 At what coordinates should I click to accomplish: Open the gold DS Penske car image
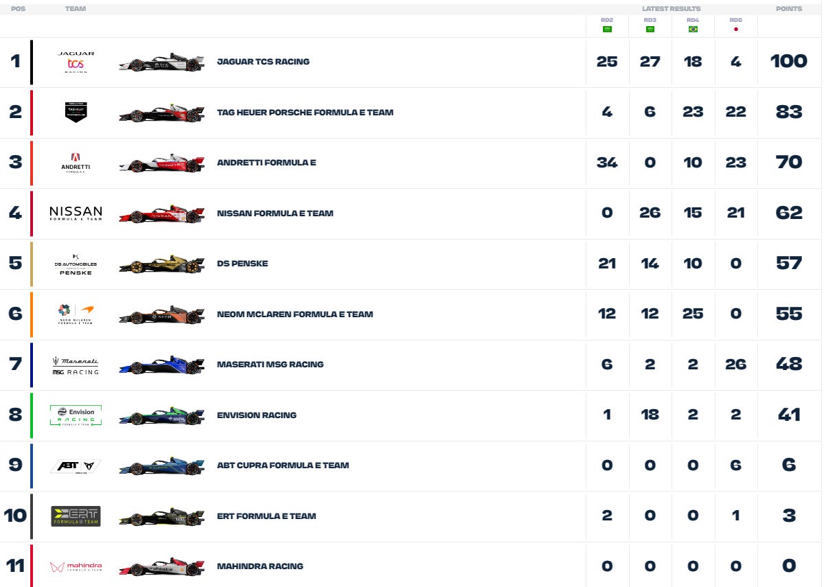pyautogui.click(x=161, y=264)
